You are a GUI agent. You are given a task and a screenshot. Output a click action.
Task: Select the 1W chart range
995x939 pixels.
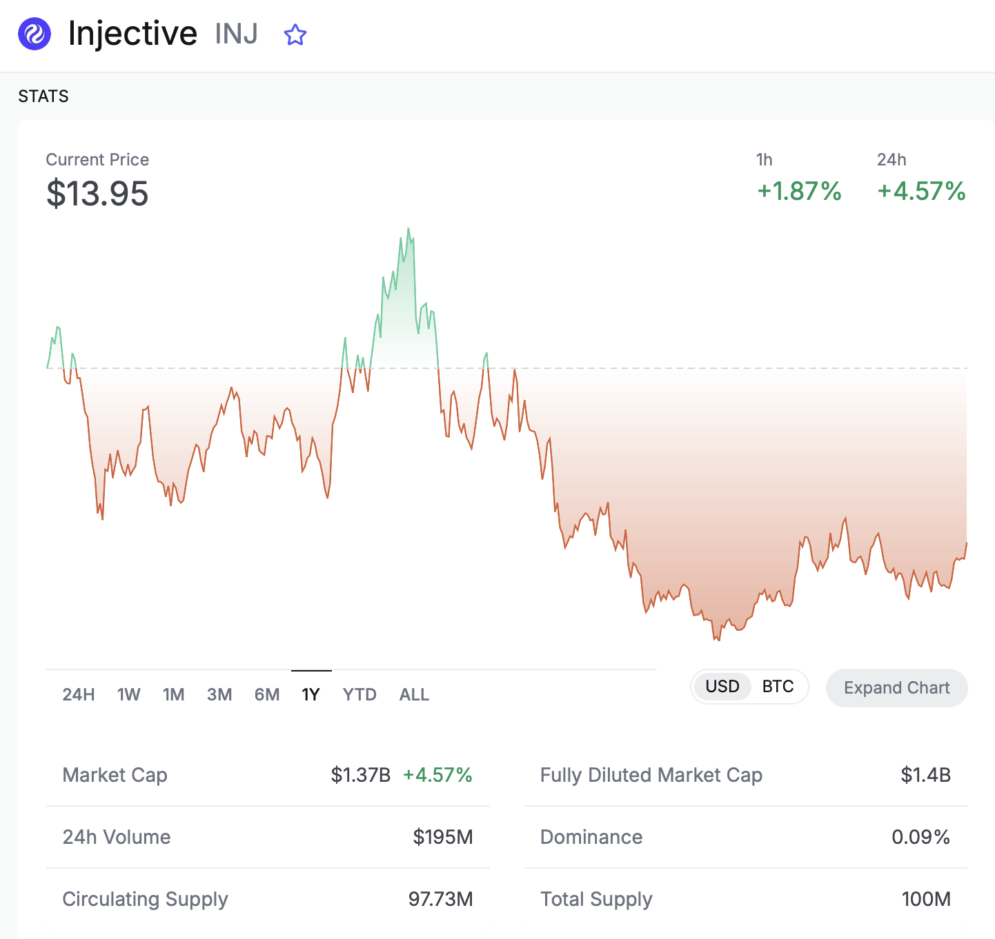[128, 694]
